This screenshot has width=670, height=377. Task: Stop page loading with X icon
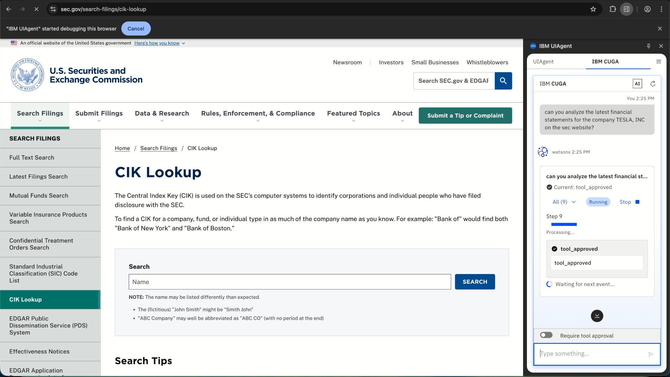36,9
